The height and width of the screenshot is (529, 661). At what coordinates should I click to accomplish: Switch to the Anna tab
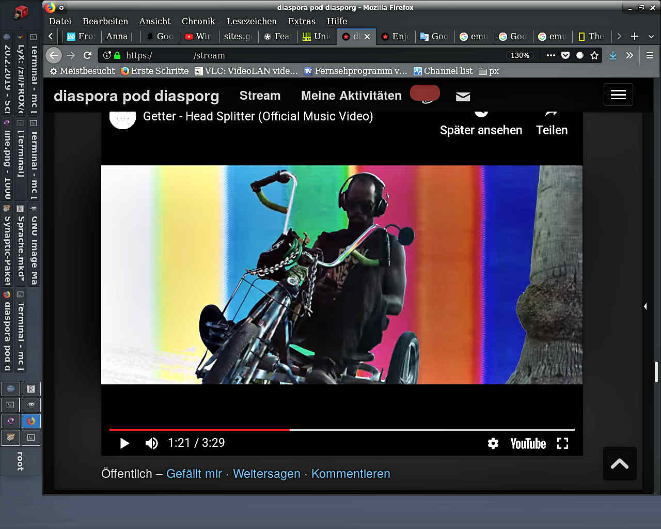[120, 36]
